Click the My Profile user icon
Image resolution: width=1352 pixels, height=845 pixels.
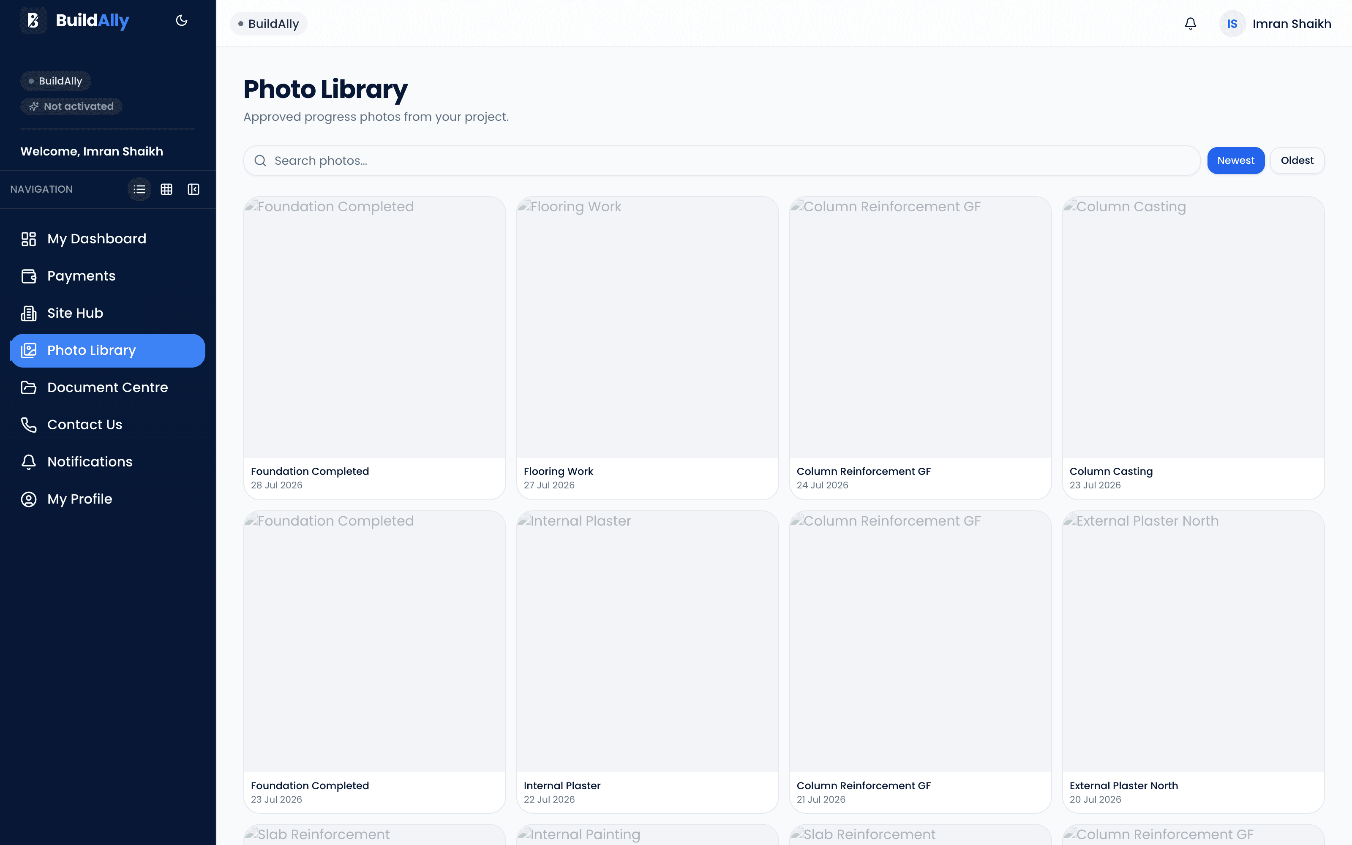click(28, 499)
